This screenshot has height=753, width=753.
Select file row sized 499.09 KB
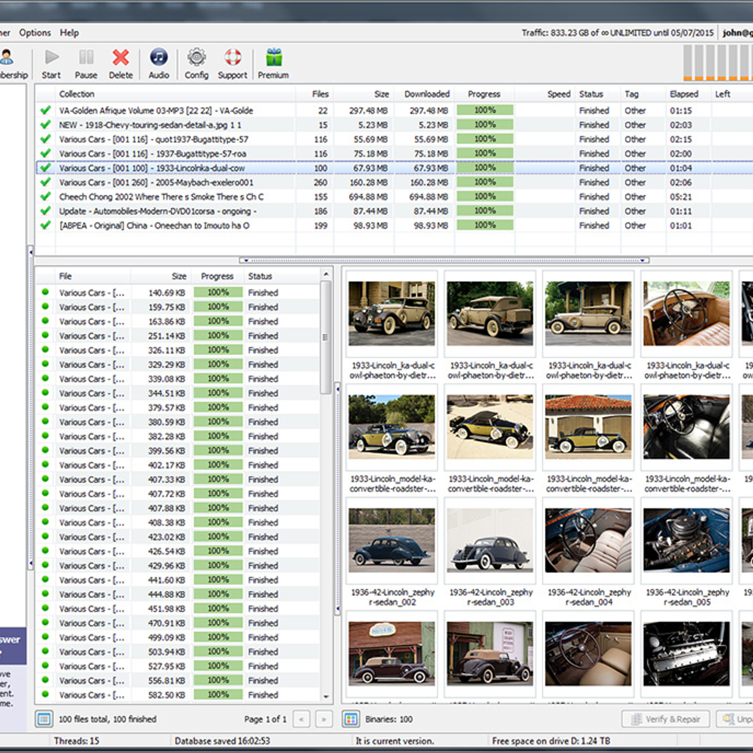click(x=178, y=637)
